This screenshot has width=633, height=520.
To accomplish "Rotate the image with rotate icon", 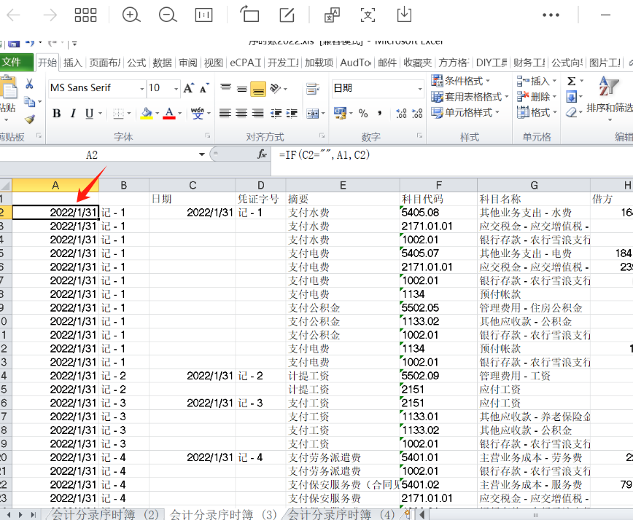I will pos(249,15).
